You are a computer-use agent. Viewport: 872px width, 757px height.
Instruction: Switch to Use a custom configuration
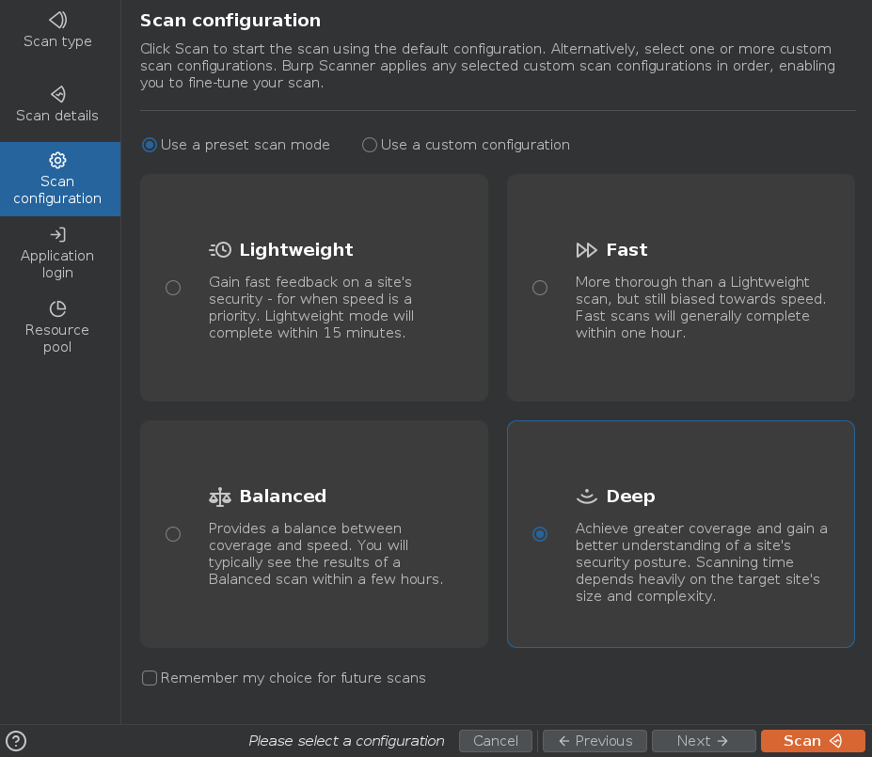tap(370, 145)
